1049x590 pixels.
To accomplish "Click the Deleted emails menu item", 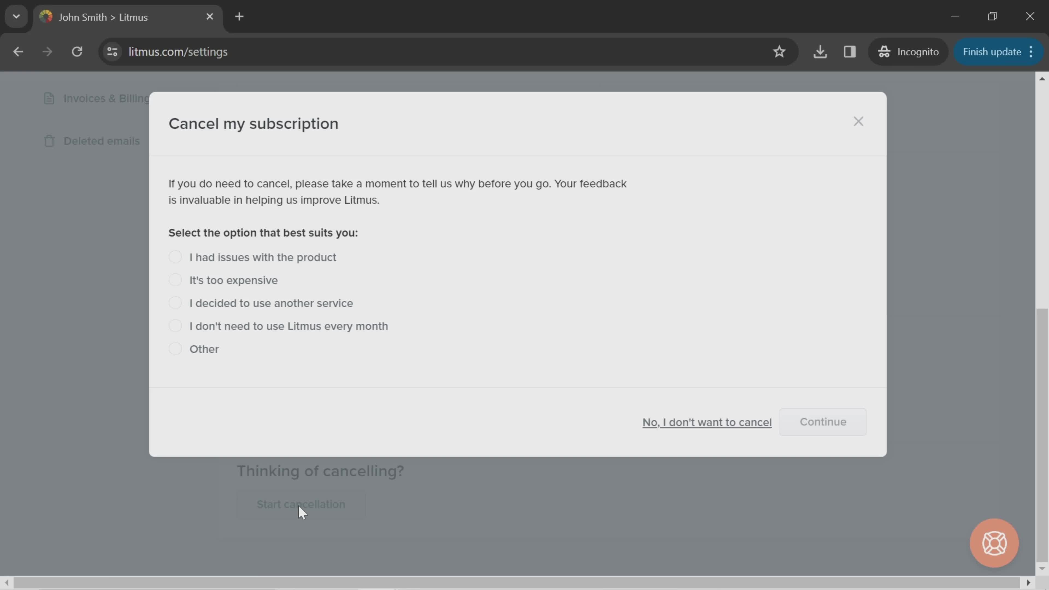I will (102, 140).
